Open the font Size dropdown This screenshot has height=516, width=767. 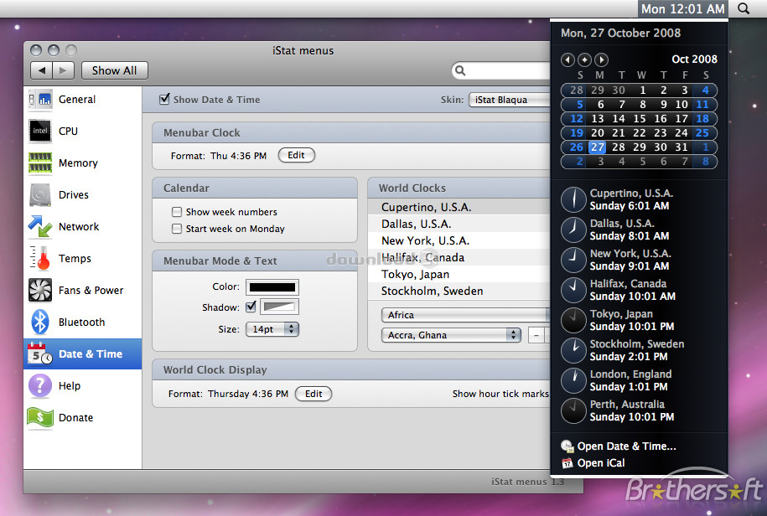[x=272, y=329]
